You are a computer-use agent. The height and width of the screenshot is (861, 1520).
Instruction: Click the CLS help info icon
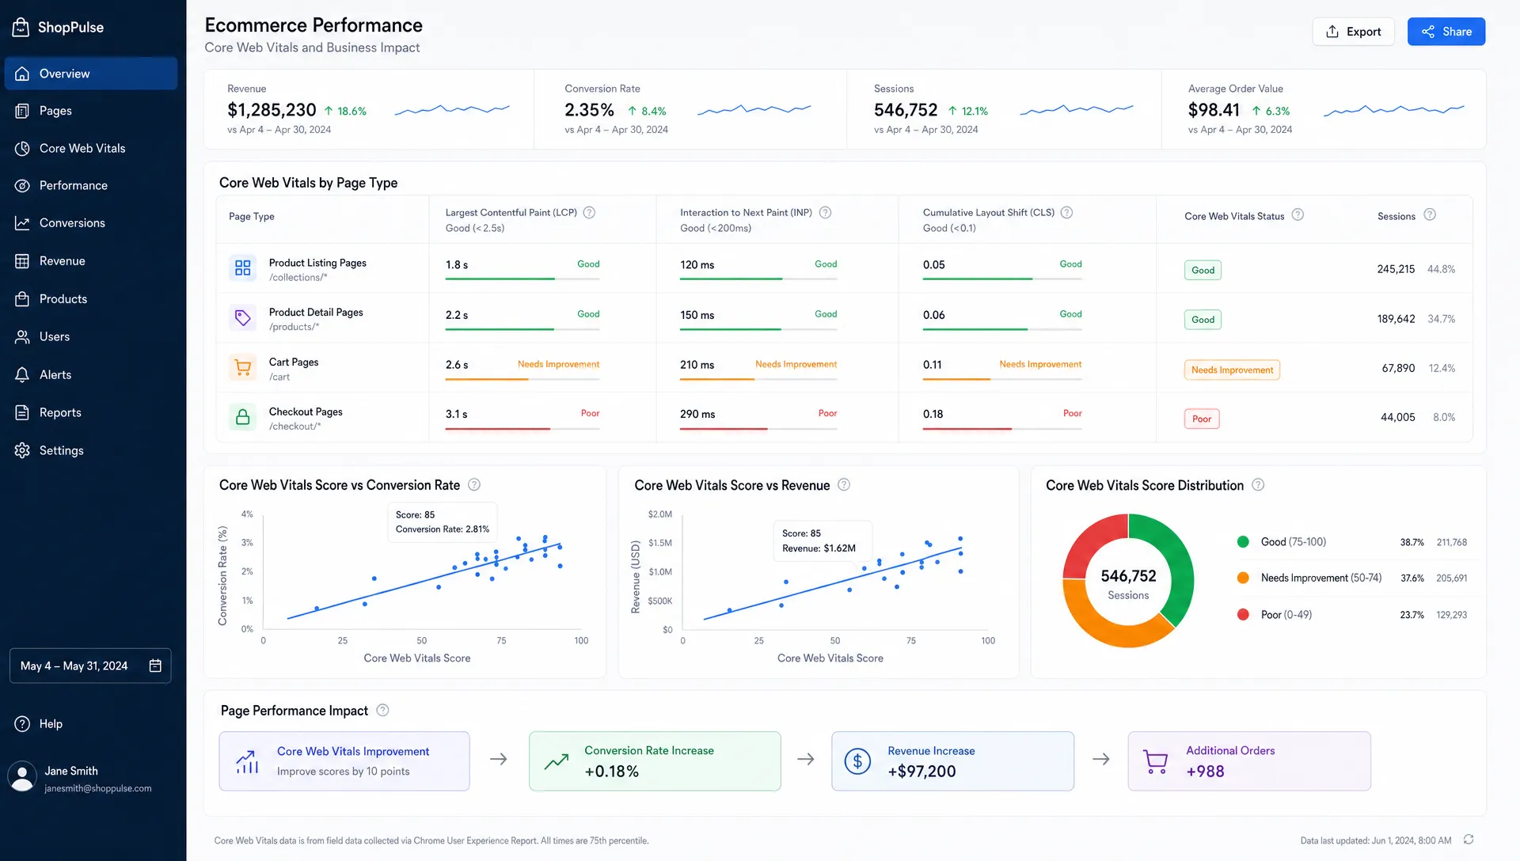click(x=1066, y=212)
